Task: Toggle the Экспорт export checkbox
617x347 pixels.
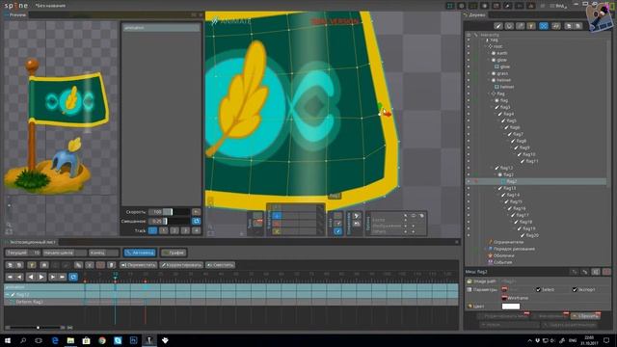Action: [575, 289]
